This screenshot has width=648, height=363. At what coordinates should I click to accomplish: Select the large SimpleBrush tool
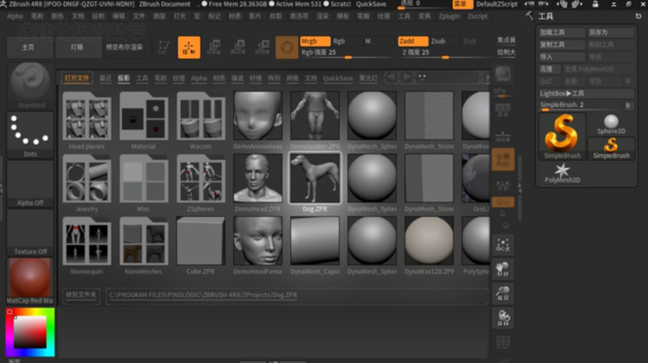click(562, 136)
